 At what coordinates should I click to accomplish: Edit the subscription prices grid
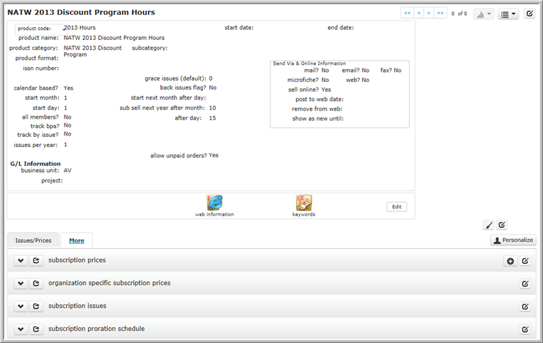click(x=525, y=261)
